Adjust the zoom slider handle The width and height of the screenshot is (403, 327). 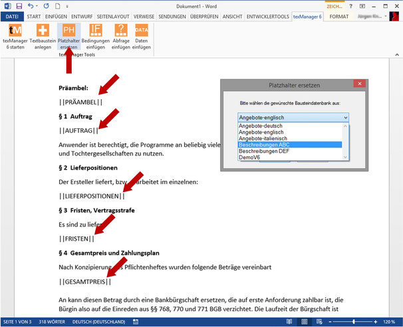pos(354,322)
